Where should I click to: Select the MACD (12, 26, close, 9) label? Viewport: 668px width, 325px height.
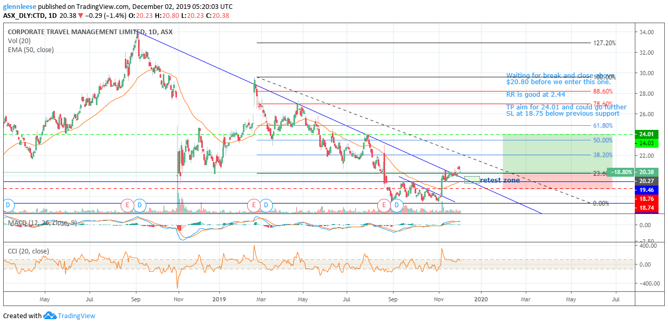pyautogui.click(x=43, y=223)
